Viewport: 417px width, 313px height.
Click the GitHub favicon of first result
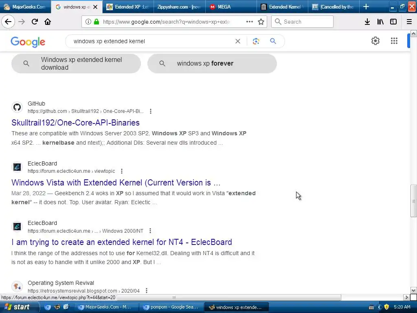(17, 107)
